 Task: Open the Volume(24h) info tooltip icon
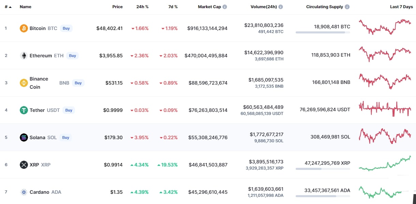(280, 7)
